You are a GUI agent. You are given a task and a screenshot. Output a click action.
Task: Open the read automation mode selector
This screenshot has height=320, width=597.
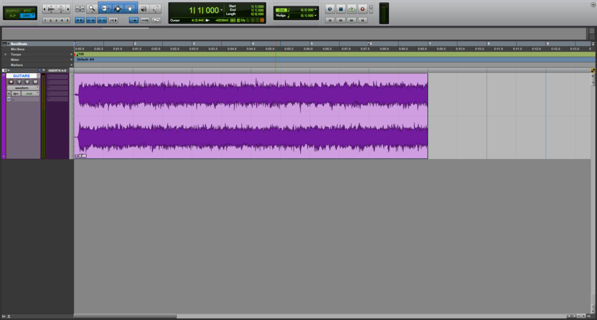click(30, 94)
